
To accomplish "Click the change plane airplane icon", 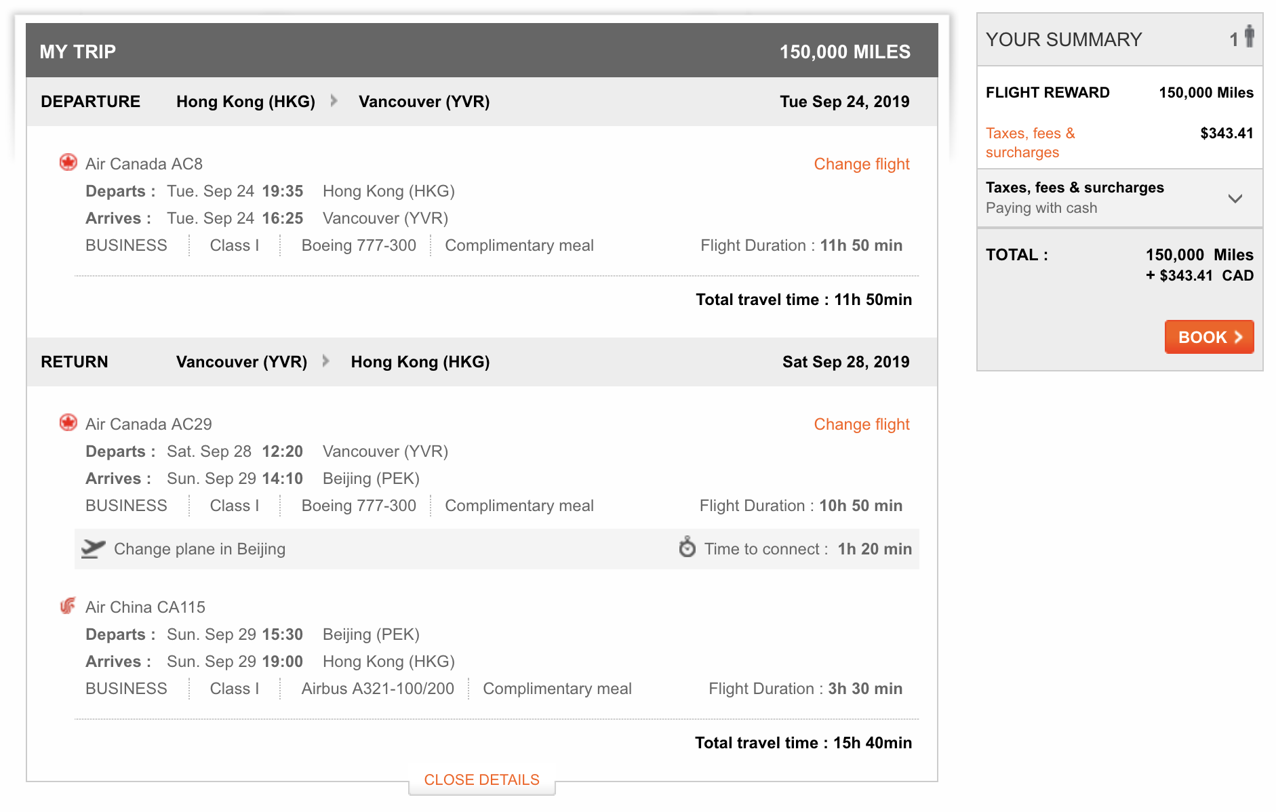I will click(93, 548).
